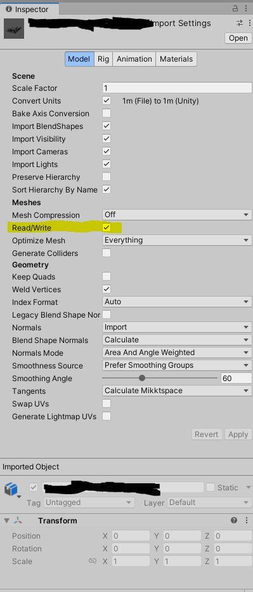Click the preset selector sliders icon
This screenshot has width=253, height=592.
[x=240, y=23]
